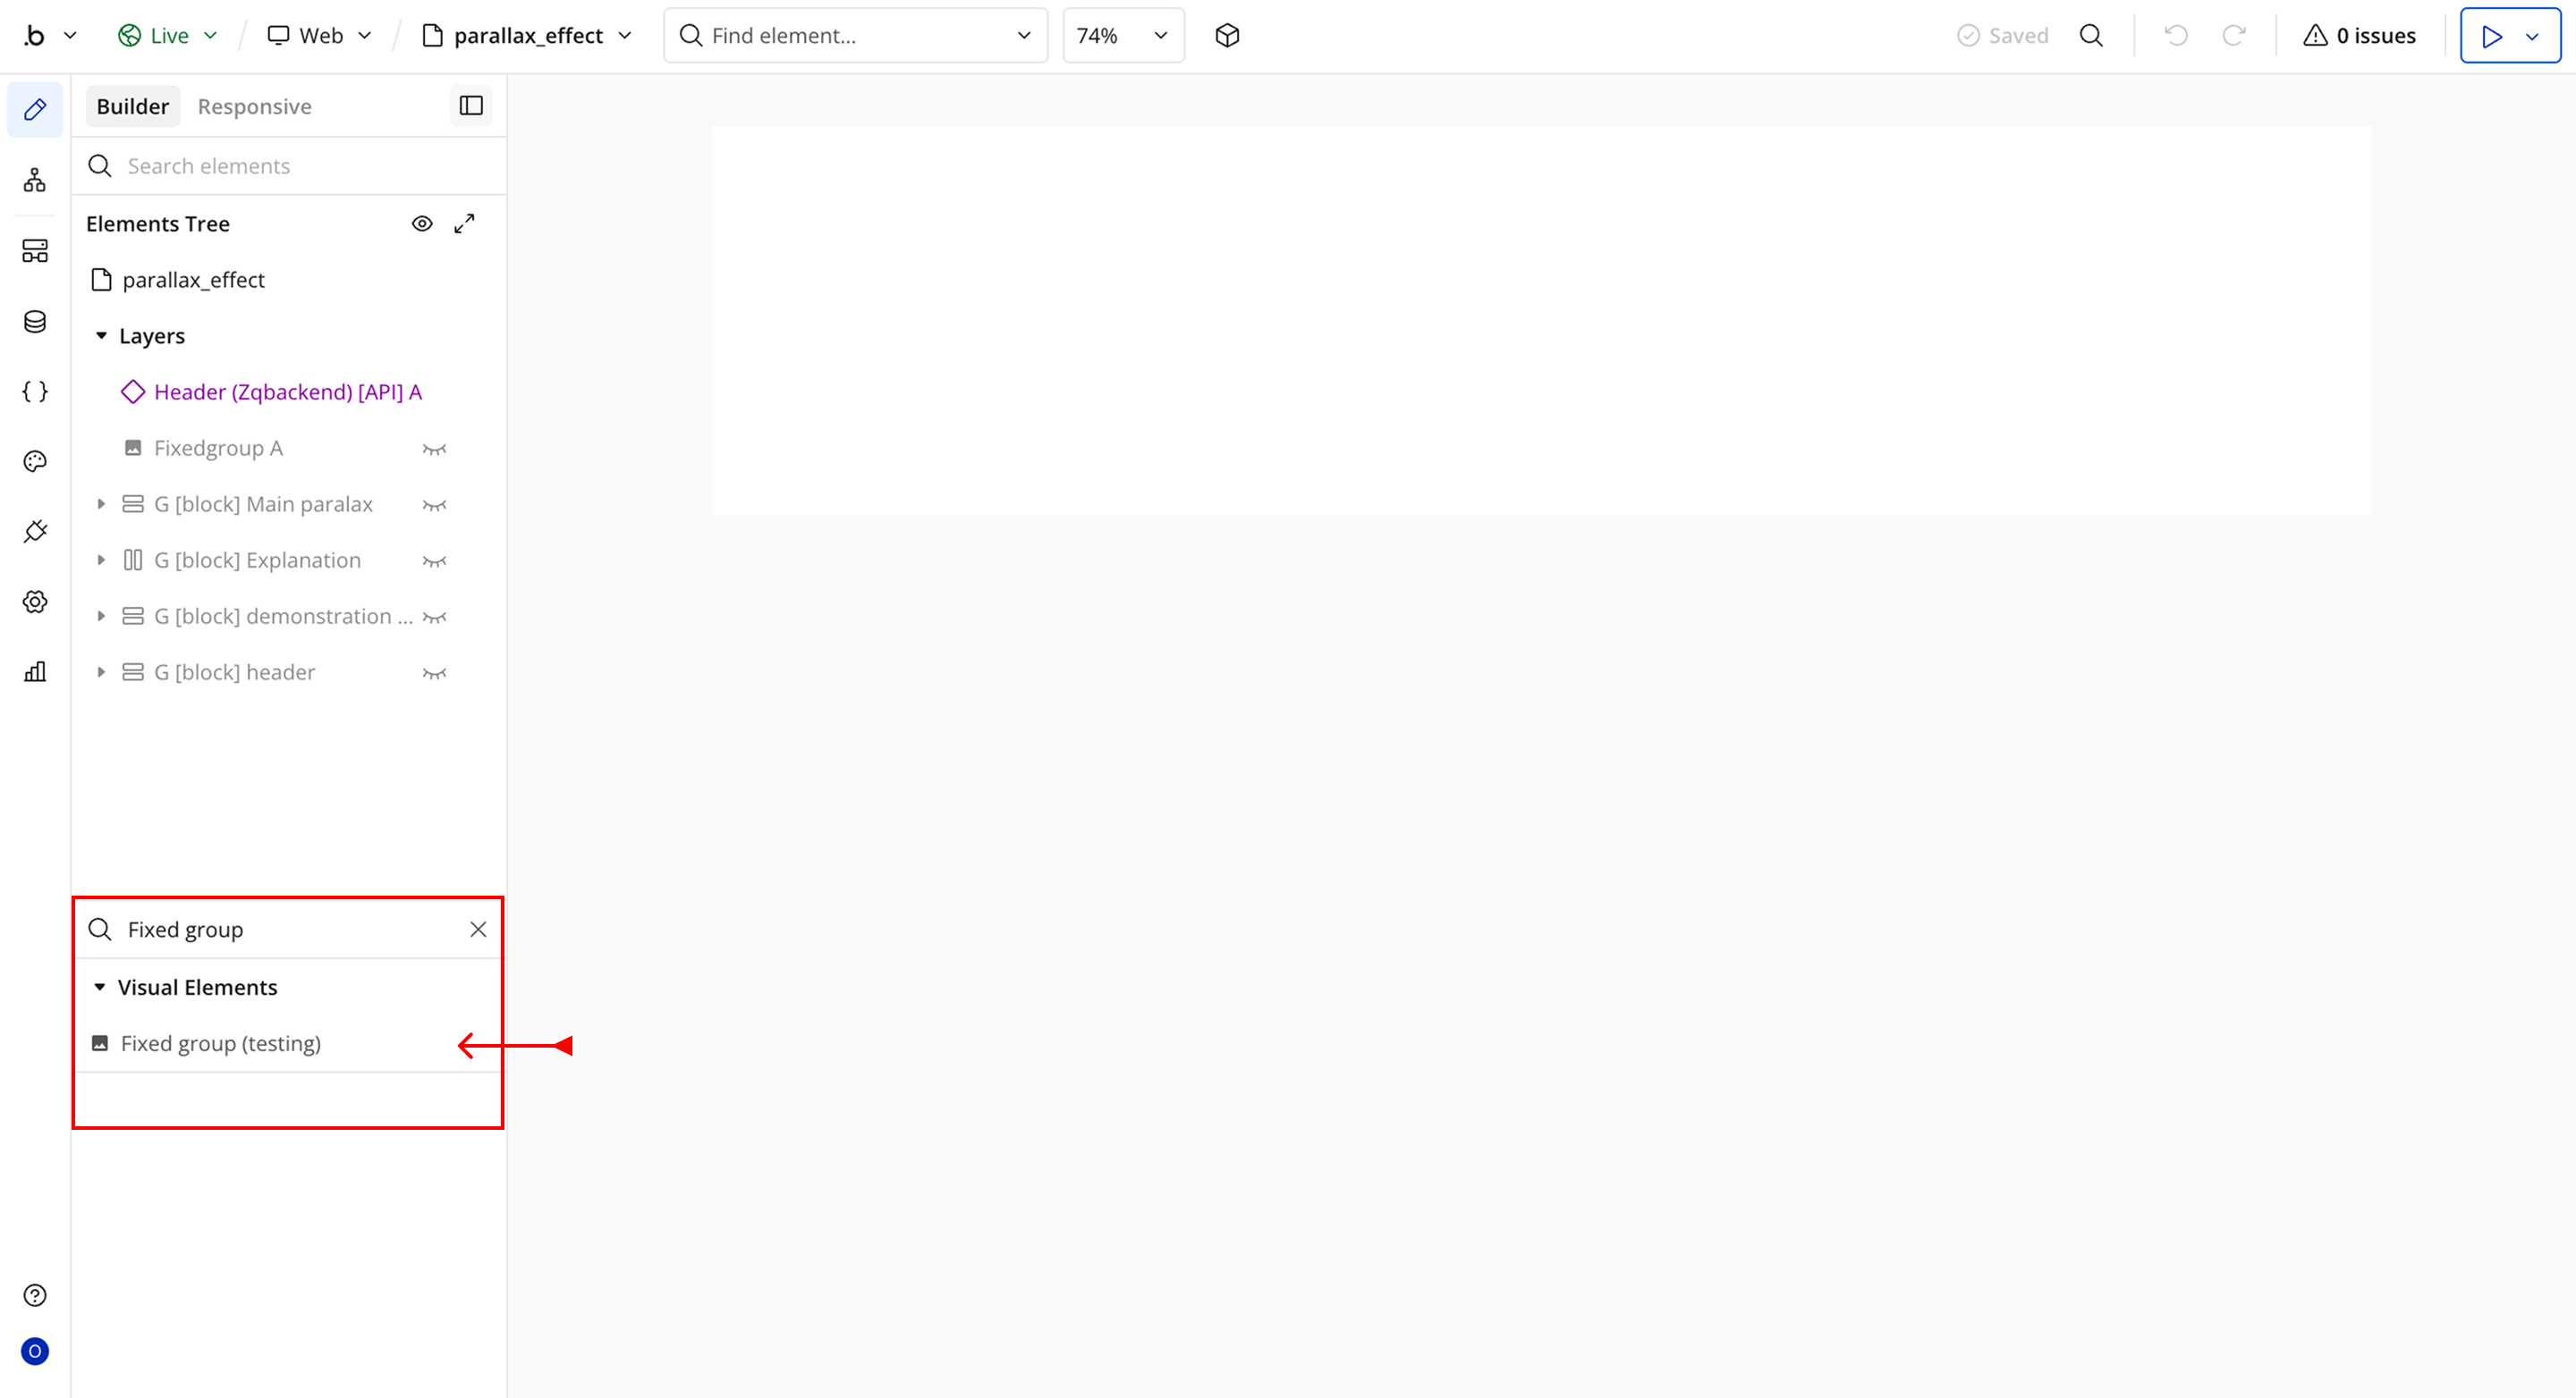Open the Plugins plug icon
Viewport: 2576px width, 1398px height.
(35, 532)
